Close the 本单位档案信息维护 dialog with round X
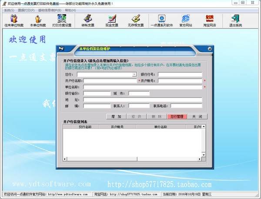This screenshot has height=199, width=261. (210, 49)
